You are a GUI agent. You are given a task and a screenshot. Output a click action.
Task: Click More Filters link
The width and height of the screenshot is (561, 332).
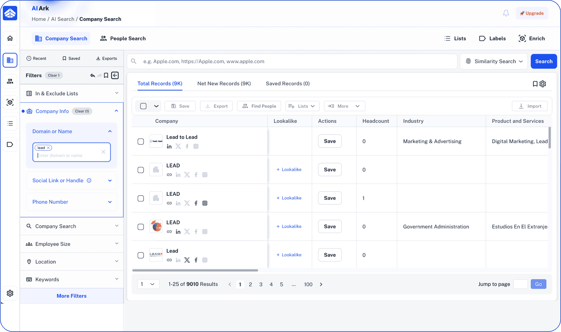coord(72,296)
